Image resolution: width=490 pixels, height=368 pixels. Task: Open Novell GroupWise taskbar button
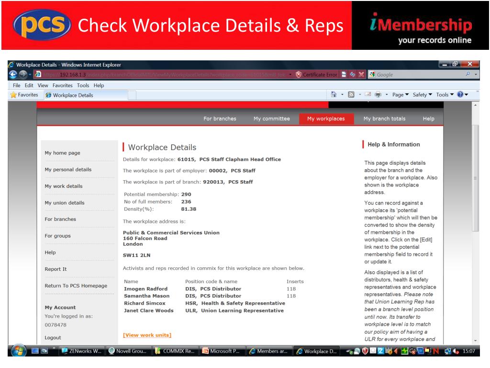click(x=128, y=351)
